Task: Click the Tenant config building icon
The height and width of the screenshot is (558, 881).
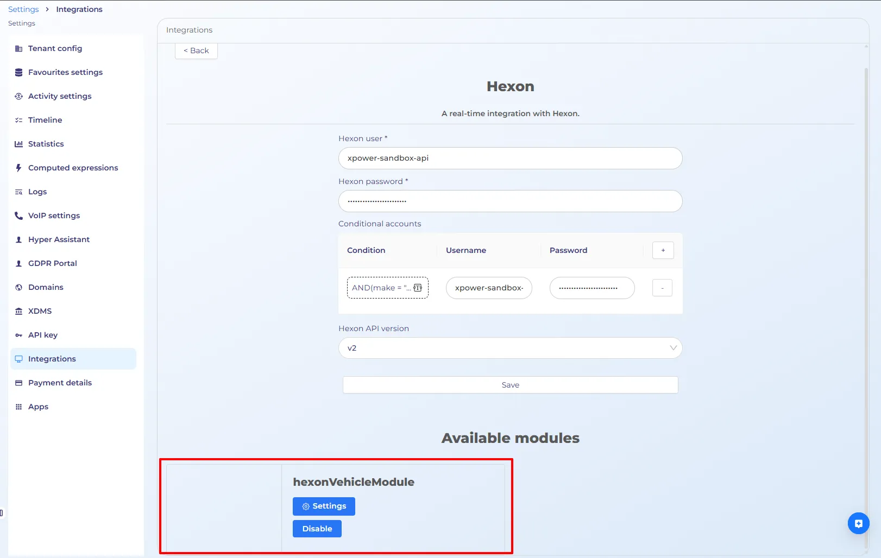Action: (18, 48)
